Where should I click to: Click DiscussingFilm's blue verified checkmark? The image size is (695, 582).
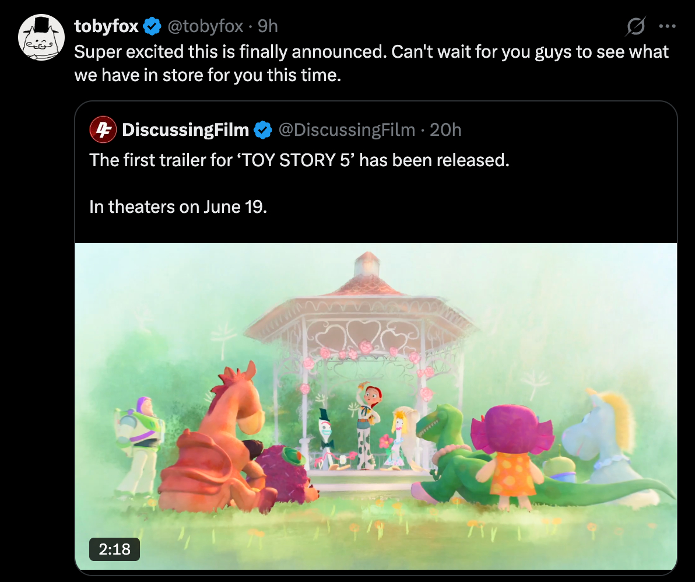coord(264,129)
